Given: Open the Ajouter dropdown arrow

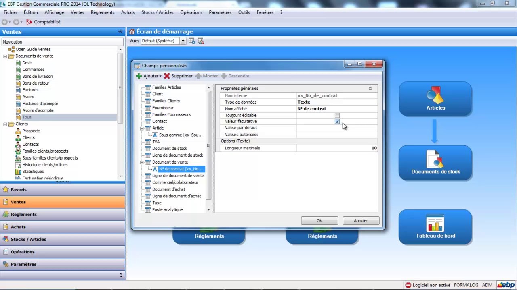Looking at the screenshot, I should coord(160,76).
